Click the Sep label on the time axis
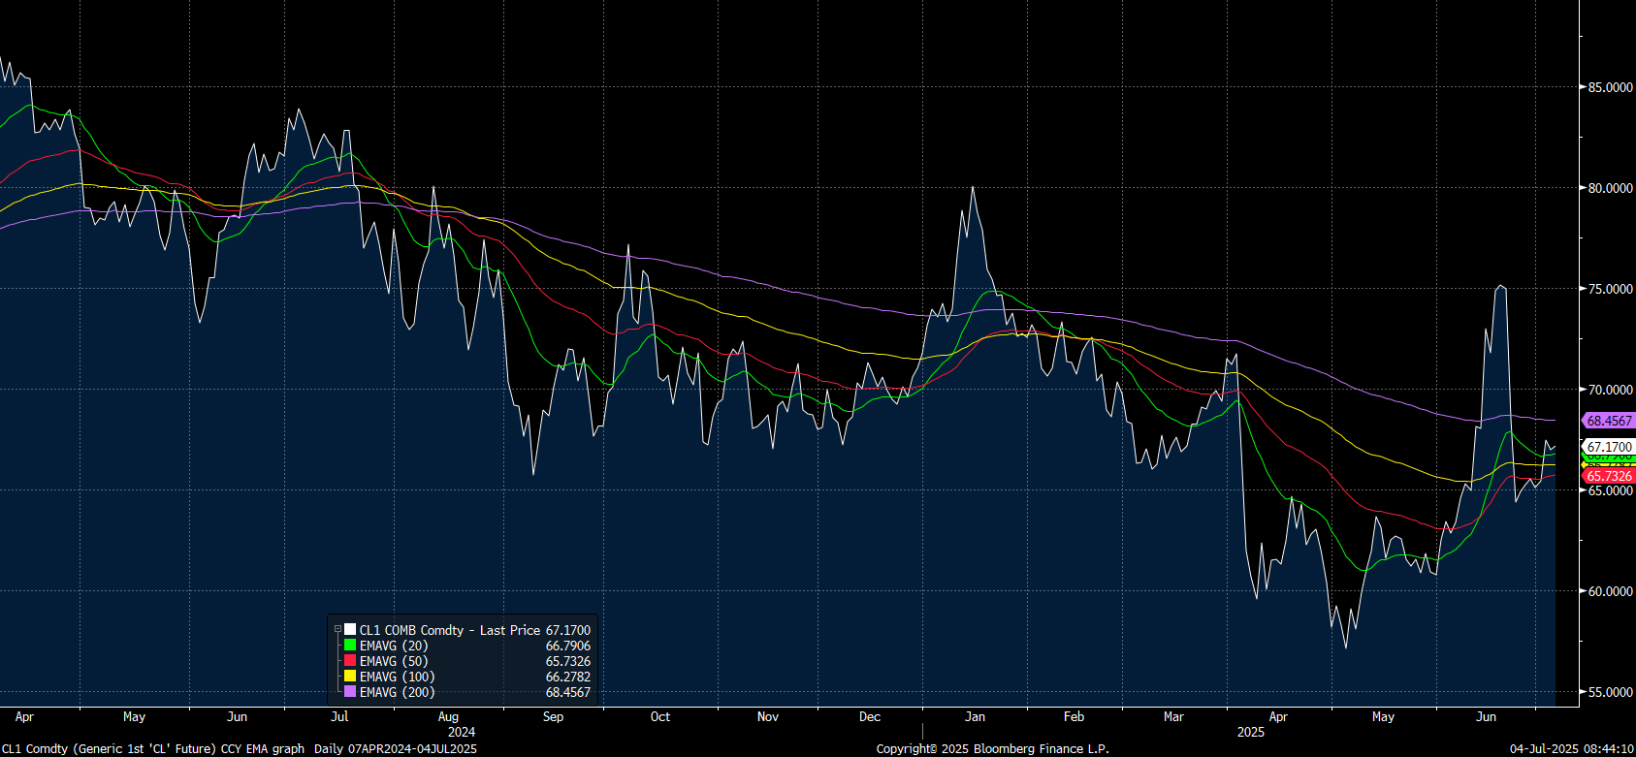 (x=553, y=717)
